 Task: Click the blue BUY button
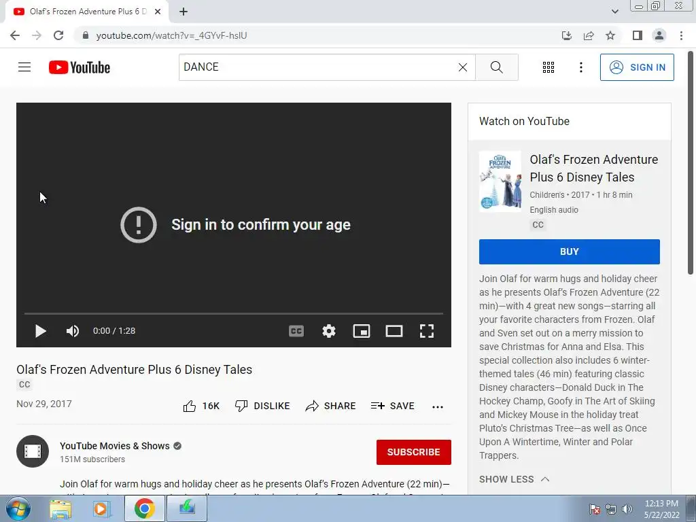[569, 251]
